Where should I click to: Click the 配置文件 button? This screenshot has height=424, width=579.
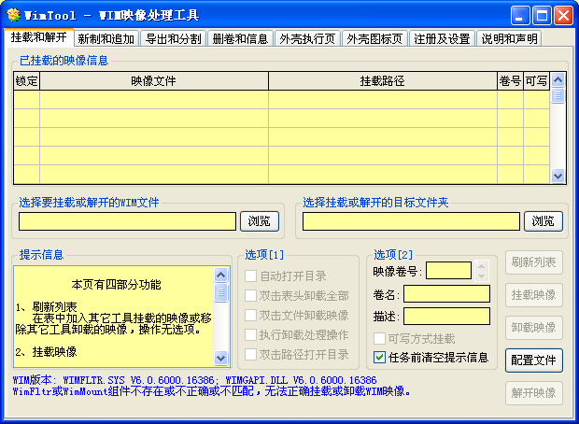[534, 360]
